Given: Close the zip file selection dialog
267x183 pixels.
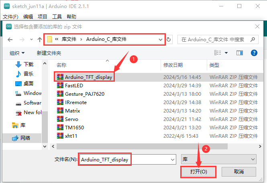Looking at the screenshot, I should (257, 26).
